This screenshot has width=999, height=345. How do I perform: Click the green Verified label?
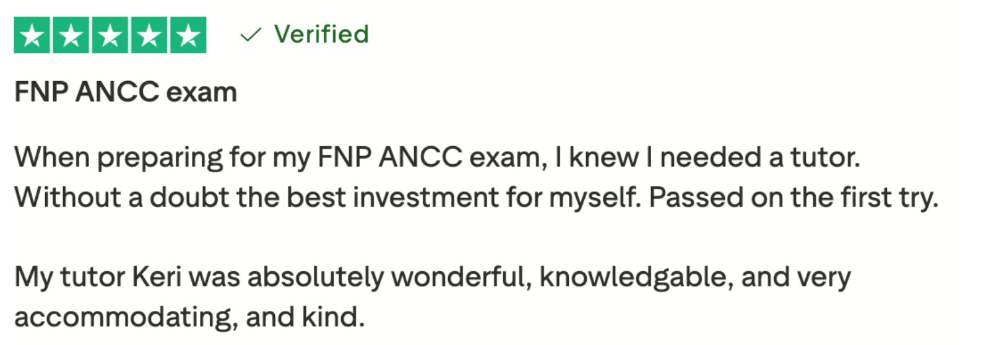tap(321, 34)
